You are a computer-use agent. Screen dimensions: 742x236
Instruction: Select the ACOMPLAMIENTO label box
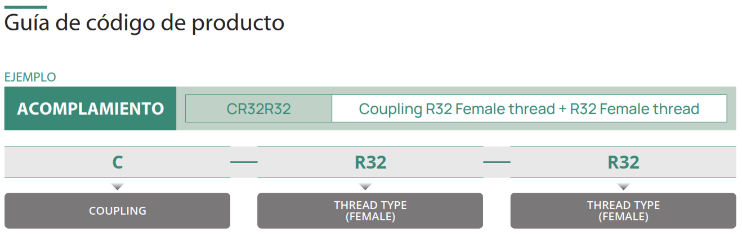(90, 108)
